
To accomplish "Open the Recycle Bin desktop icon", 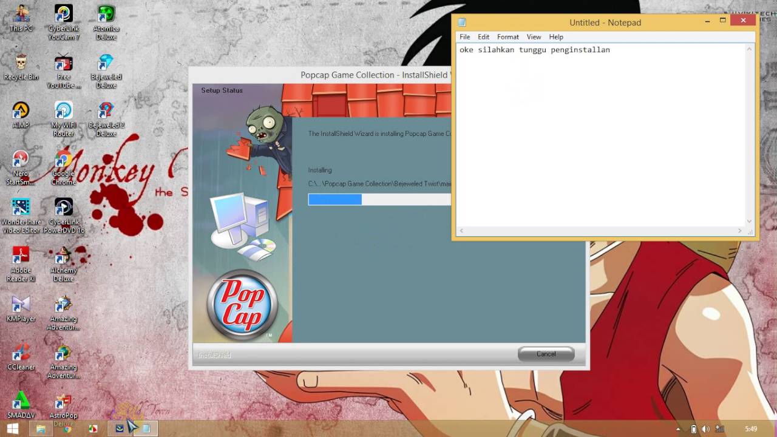I will click(x=21, y=67).
